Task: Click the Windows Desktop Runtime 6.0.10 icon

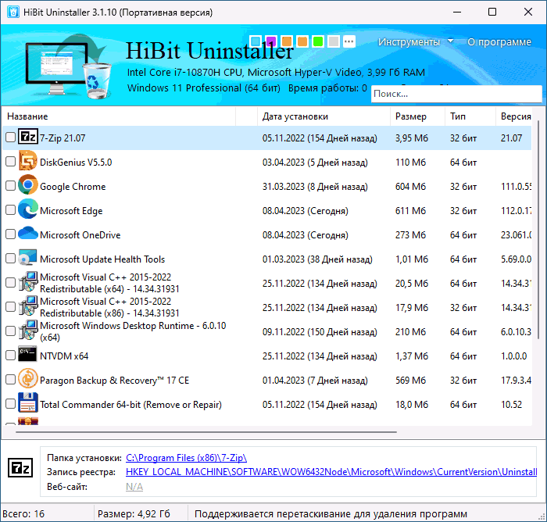Action: point(28,330)
